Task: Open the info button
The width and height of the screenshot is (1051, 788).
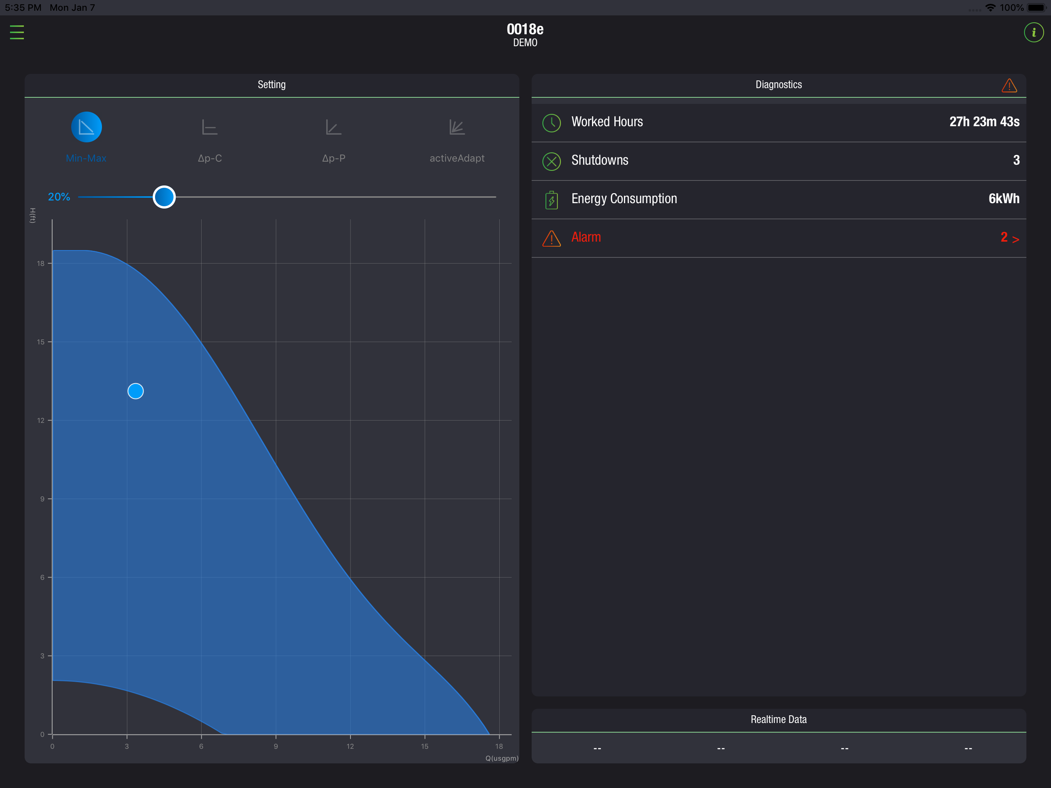Action: [1033, 32]
